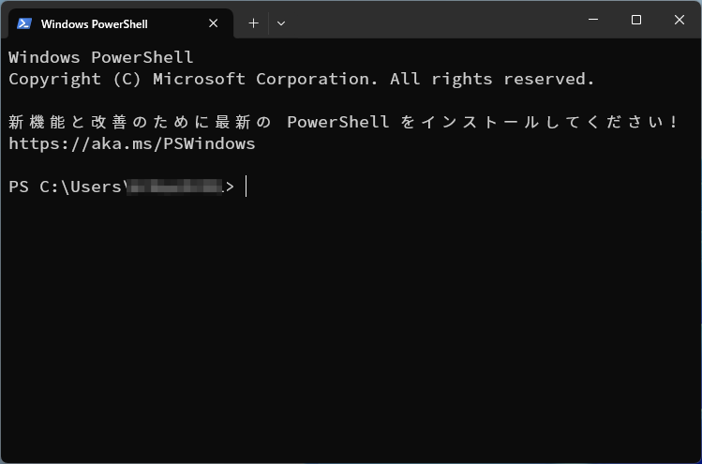
Task: Click the word "PowerShell" in Japanese message
Action: 338,122
